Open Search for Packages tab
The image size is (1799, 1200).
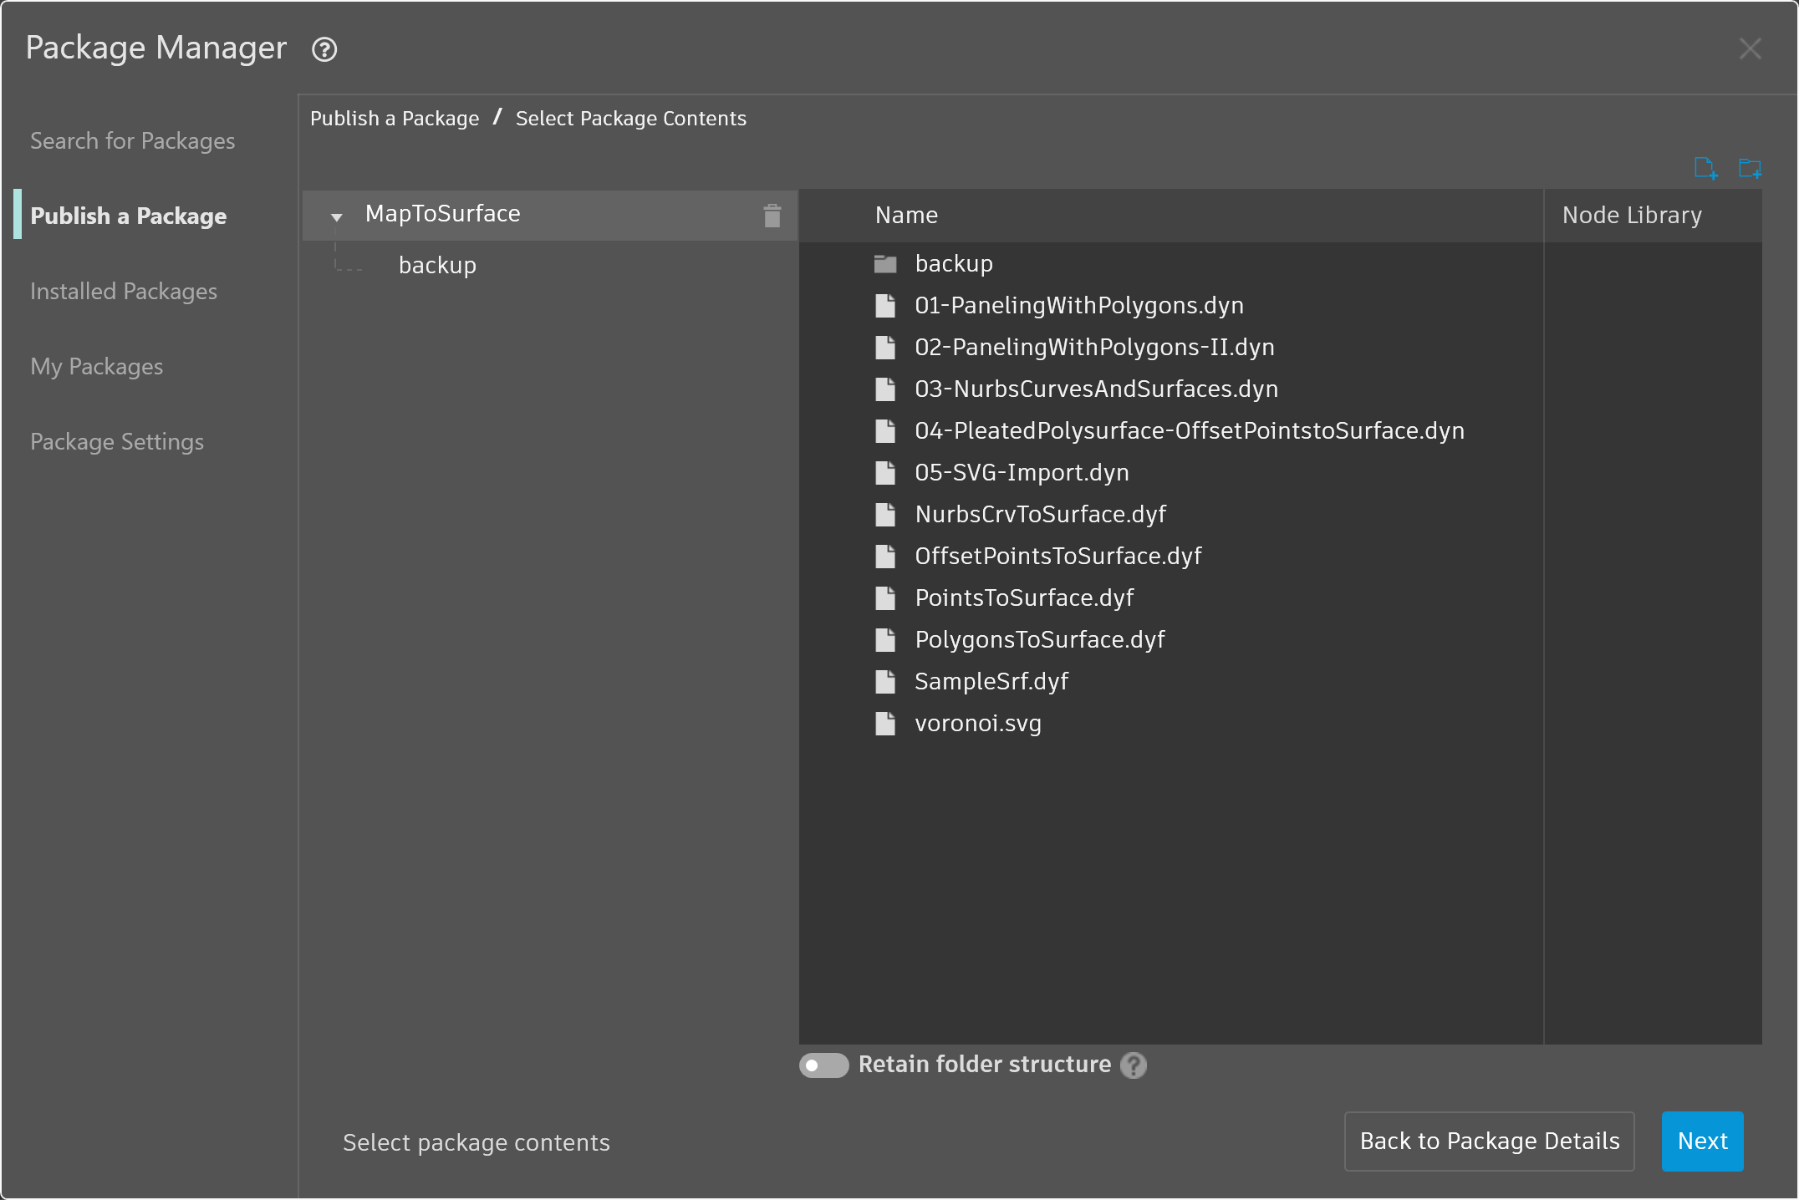(132, 140)
